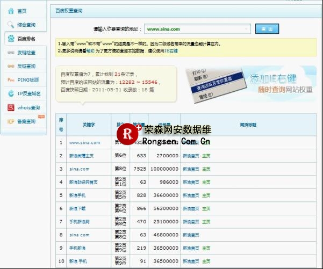Click 手机新浪网 keyword in row 7
Image resolution: width=323 pixels, height=269 pixels.
(80, 221)
